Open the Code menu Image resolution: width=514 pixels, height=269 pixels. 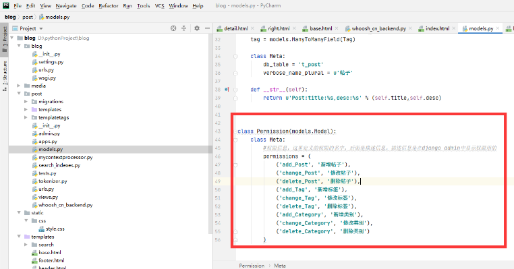88,5
